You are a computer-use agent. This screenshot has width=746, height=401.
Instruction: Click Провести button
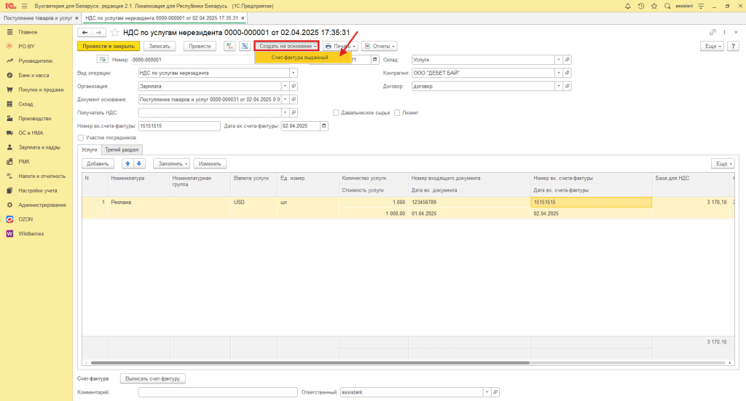click(200, 46)
